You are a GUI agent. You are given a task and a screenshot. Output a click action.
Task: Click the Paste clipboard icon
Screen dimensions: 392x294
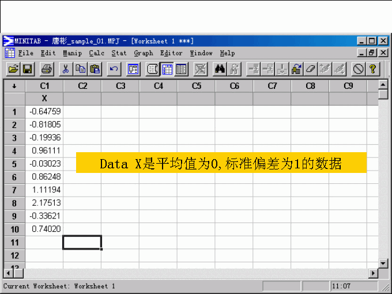tap(95, 69)
